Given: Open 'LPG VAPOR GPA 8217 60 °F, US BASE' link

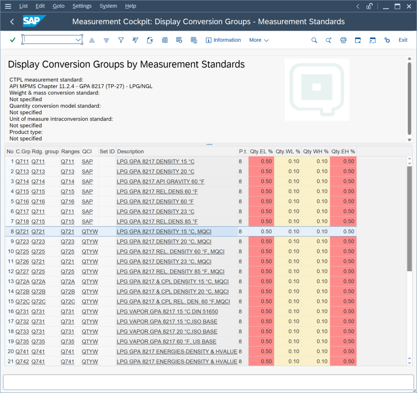Looking at the screenshot, I should tap(167, 341).
